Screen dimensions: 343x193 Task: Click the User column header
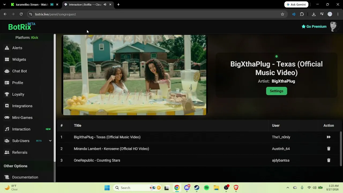[x=276, y=125]
